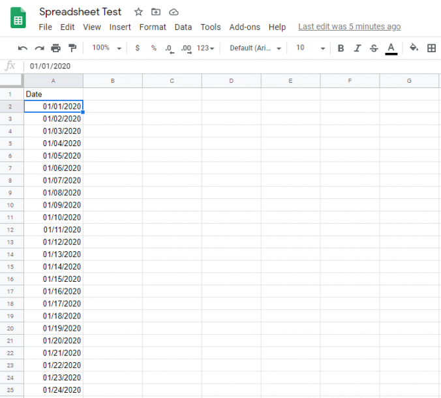The width and height of the screenshot is (441, 398).
Task: Select the cell containing 01/20/2020
Action: pyautogui.click(x=53, y=341)
